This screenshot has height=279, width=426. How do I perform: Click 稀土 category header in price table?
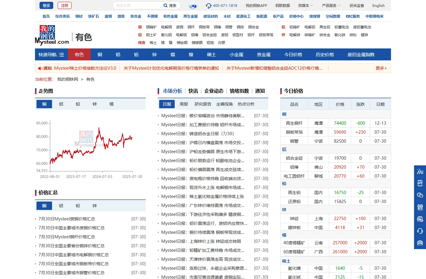286,261
